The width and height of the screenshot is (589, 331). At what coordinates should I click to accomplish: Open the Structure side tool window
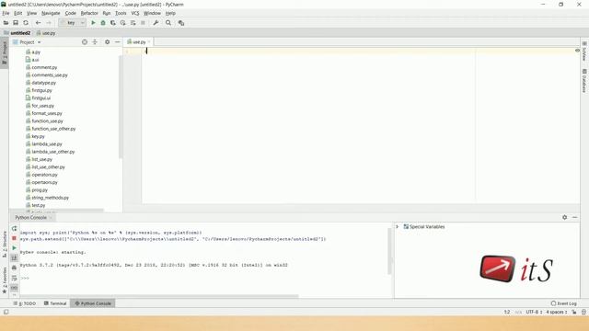(5, 244)
